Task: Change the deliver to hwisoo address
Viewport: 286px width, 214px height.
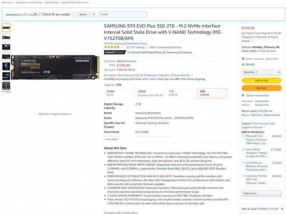Action: (x=262, y=59)
